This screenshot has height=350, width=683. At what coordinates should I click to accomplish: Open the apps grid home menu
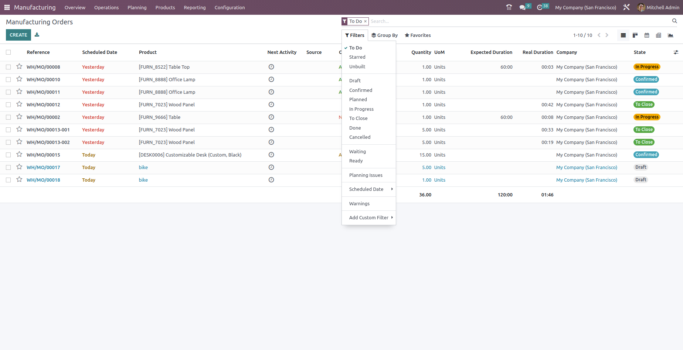(x=7, y=7)
